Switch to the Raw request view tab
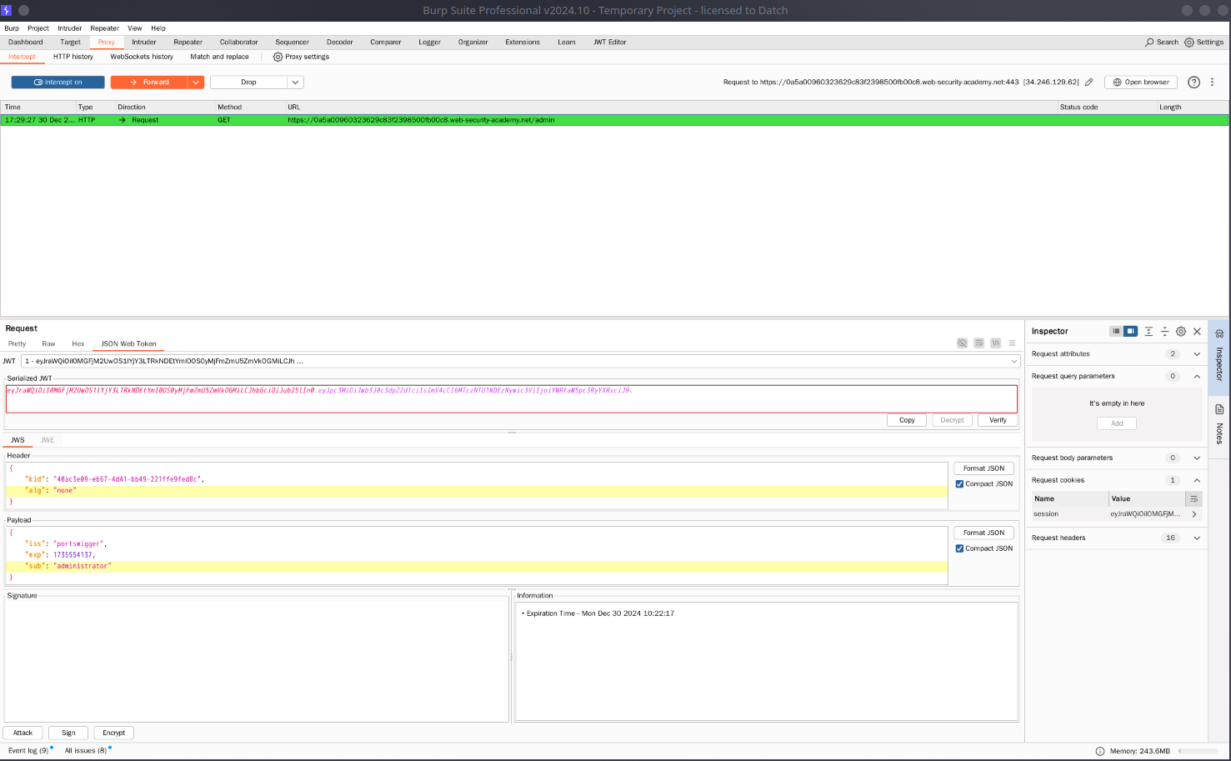1231x761 pixels. (48, 343)
